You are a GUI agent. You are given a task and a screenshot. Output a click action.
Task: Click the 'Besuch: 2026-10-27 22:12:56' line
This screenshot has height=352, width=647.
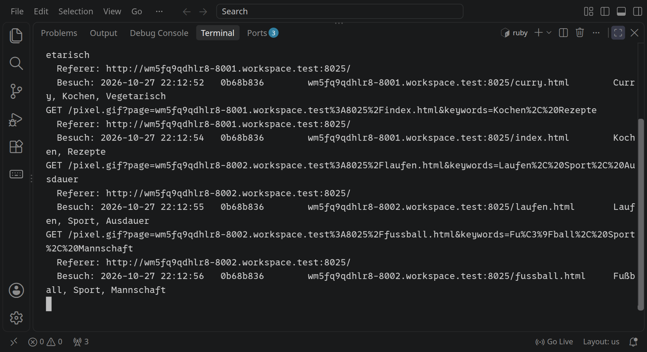click(x=130, y=276)
